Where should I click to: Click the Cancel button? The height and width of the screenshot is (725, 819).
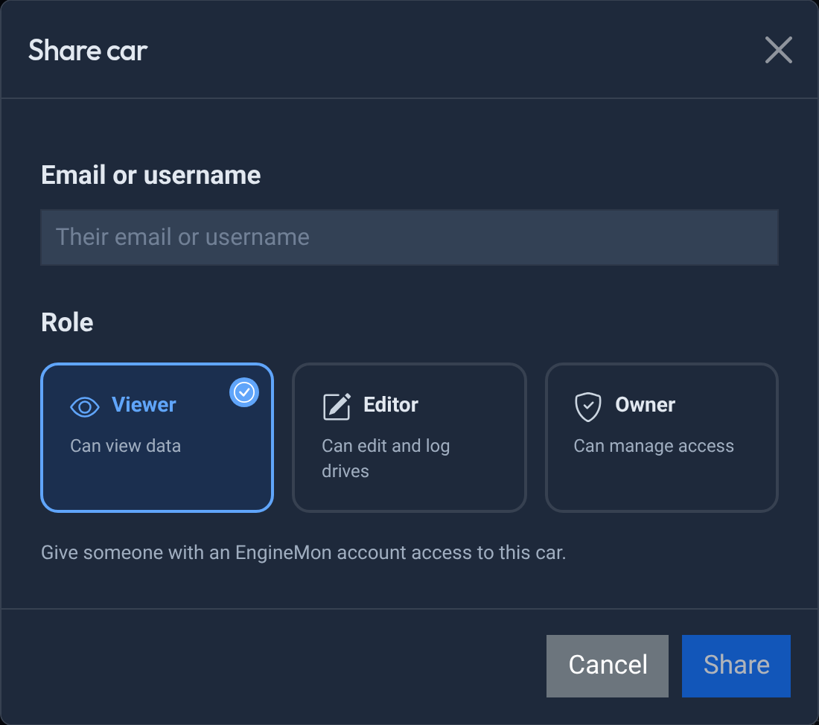click(608, 665)
